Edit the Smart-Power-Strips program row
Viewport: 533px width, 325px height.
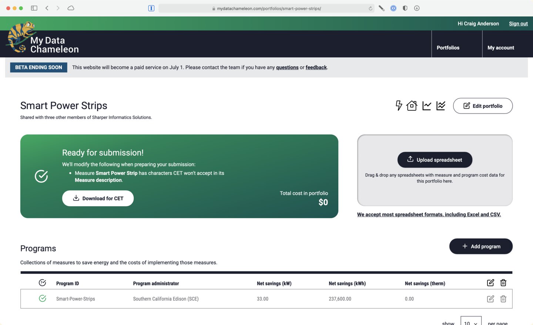click(490, 299)
